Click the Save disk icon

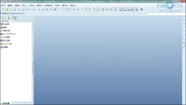(11, 10)
